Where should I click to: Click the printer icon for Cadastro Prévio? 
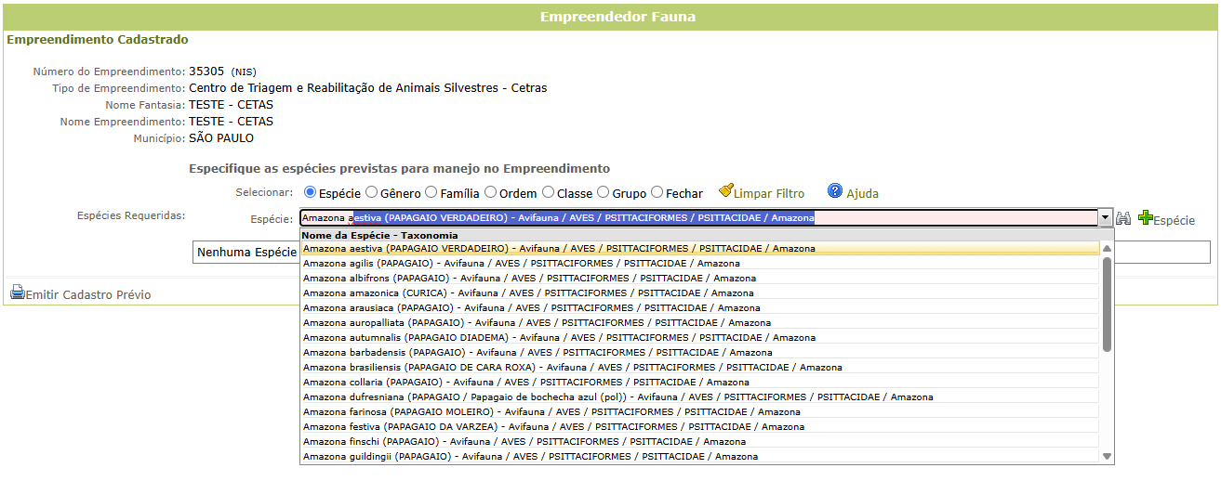tap(18, 292)
